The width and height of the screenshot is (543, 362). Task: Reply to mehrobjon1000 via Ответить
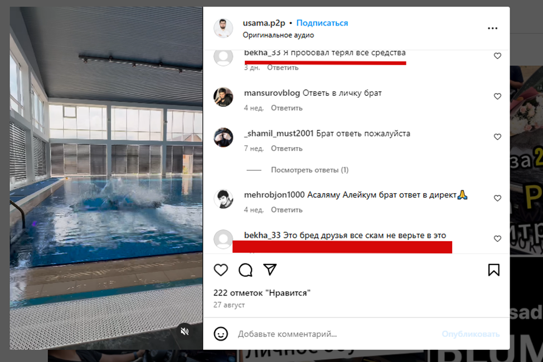coord(287,210)
